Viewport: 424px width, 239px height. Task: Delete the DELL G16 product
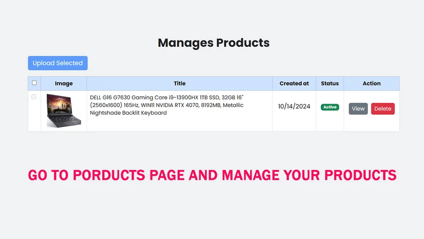(x=383, y=109)
